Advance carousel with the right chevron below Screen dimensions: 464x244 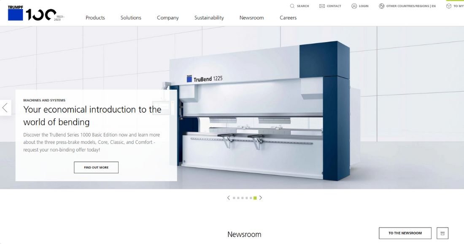click(261, 198)
